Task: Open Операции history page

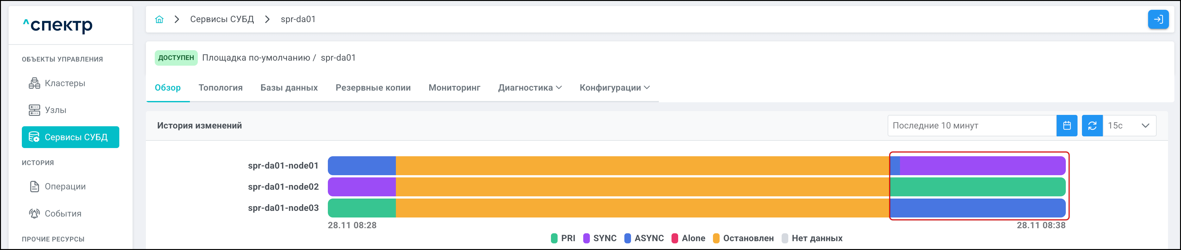Action: click(x=65, y=187)
